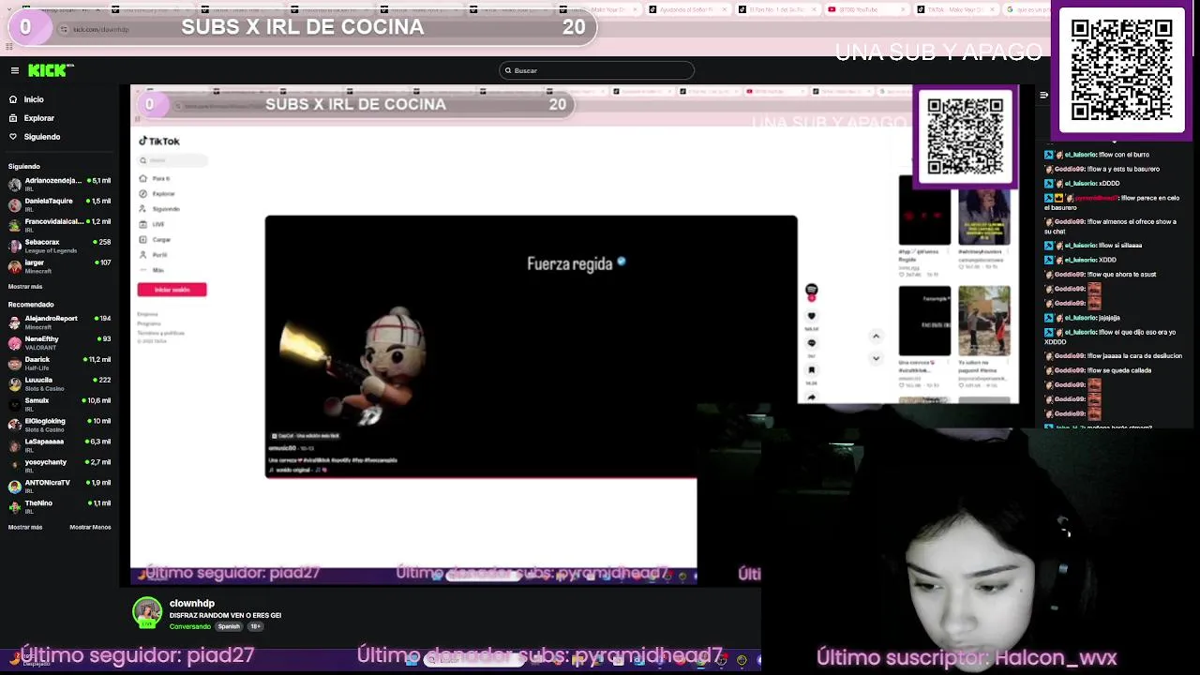Viewport: 1200px width, 675px height.
Task: Click TikTok footer Programa link
Action: click(x=149, y=323)
